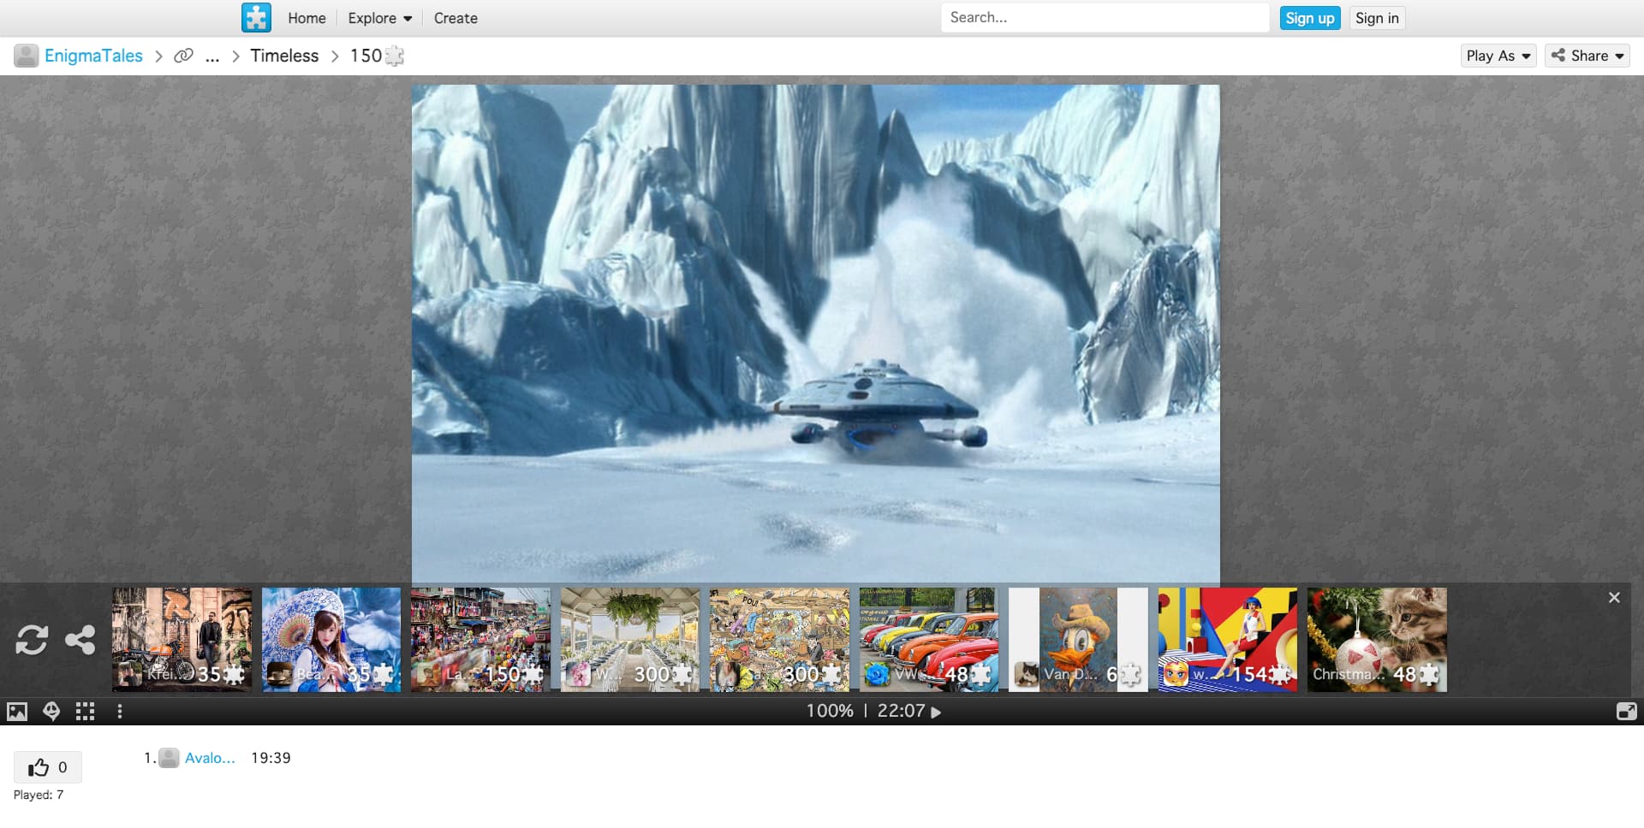Click the Jigsaw Planet puzzle-piece logo
The width and height of the screenshot is (1644, 828).
point(256,18)
